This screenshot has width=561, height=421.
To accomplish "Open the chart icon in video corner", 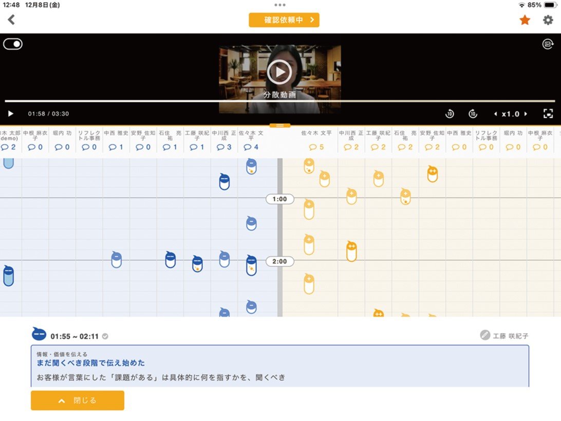I will pyautogui.click(x=548, y=44).
